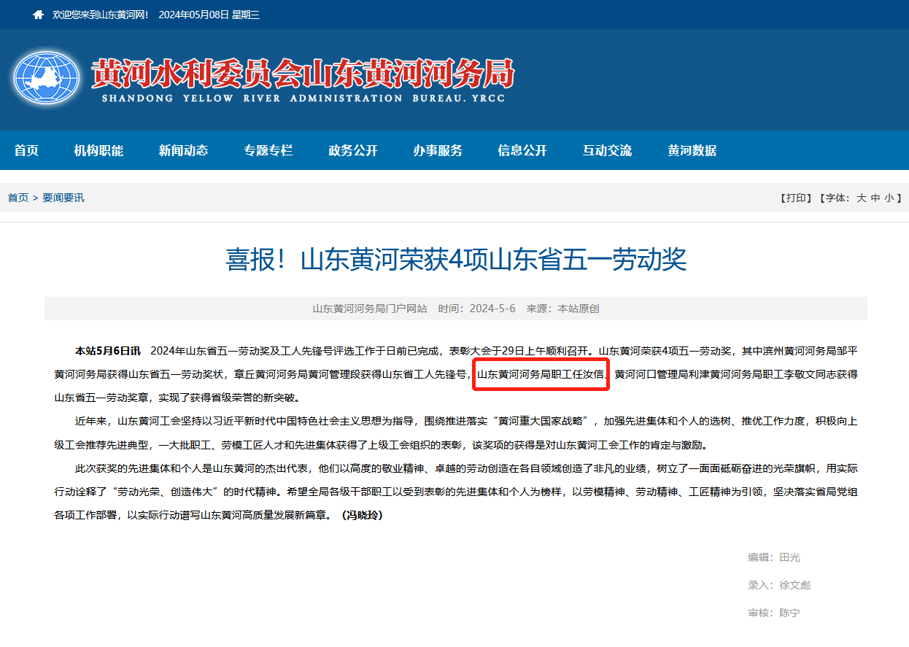Go to 新闻动态 section

(183, 150)
